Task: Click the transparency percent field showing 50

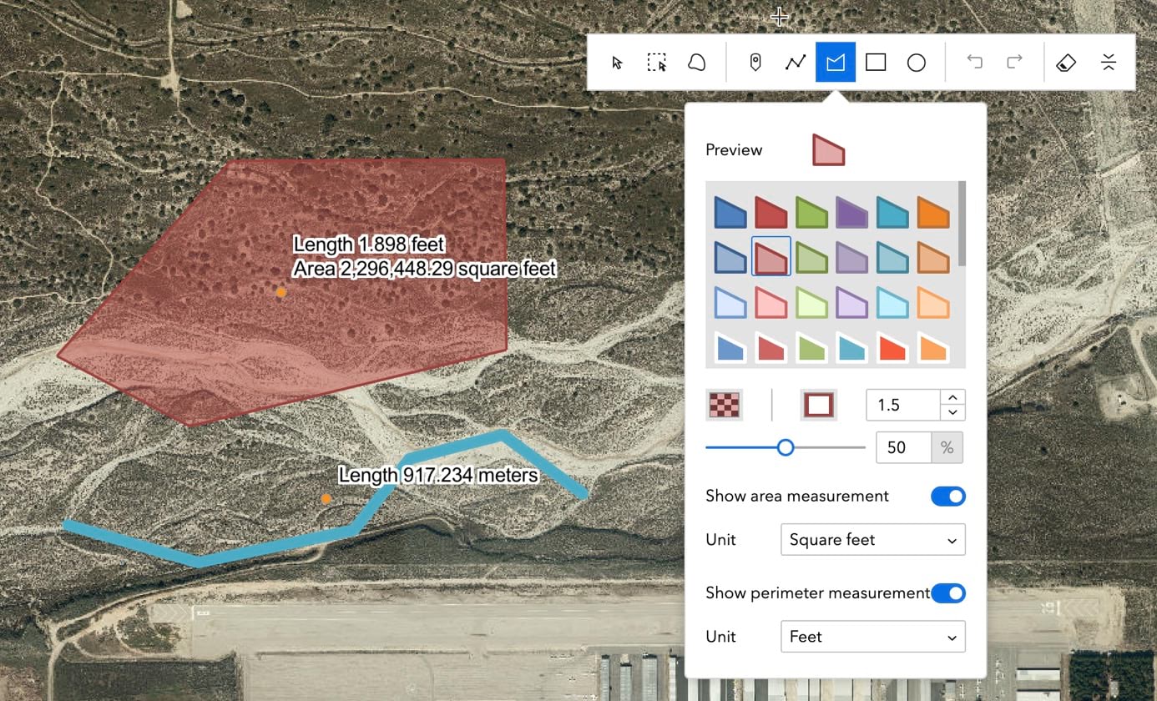Action: coord(903,447)
